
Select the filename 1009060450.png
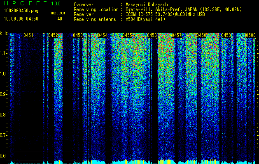tap(21, 11)
